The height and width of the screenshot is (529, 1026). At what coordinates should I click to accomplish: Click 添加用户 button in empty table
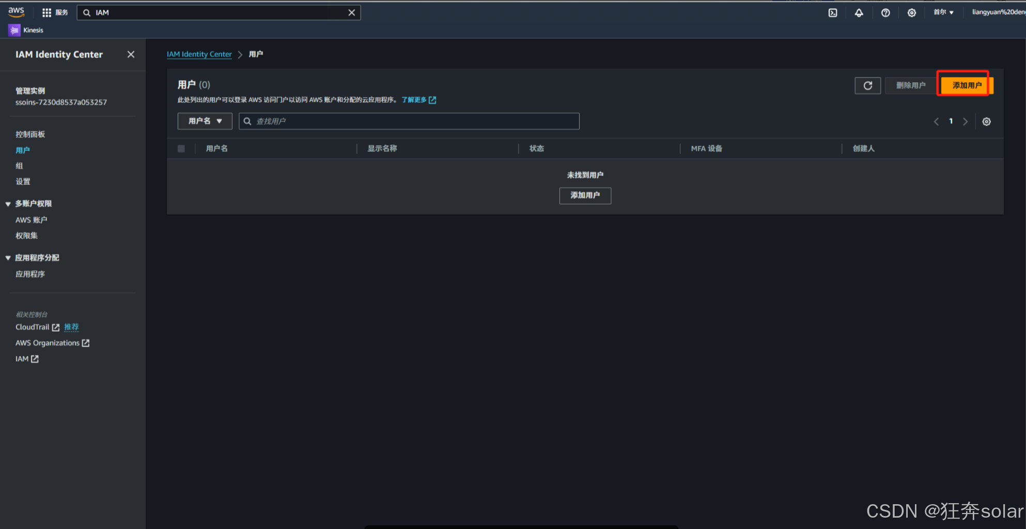[x=585, y=196]
